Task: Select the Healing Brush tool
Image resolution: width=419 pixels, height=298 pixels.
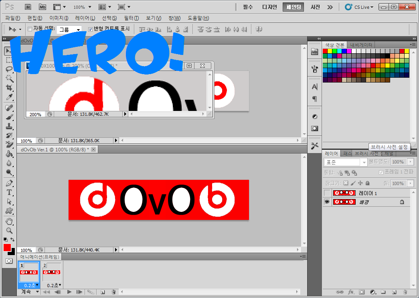Action: pos(9,108)
